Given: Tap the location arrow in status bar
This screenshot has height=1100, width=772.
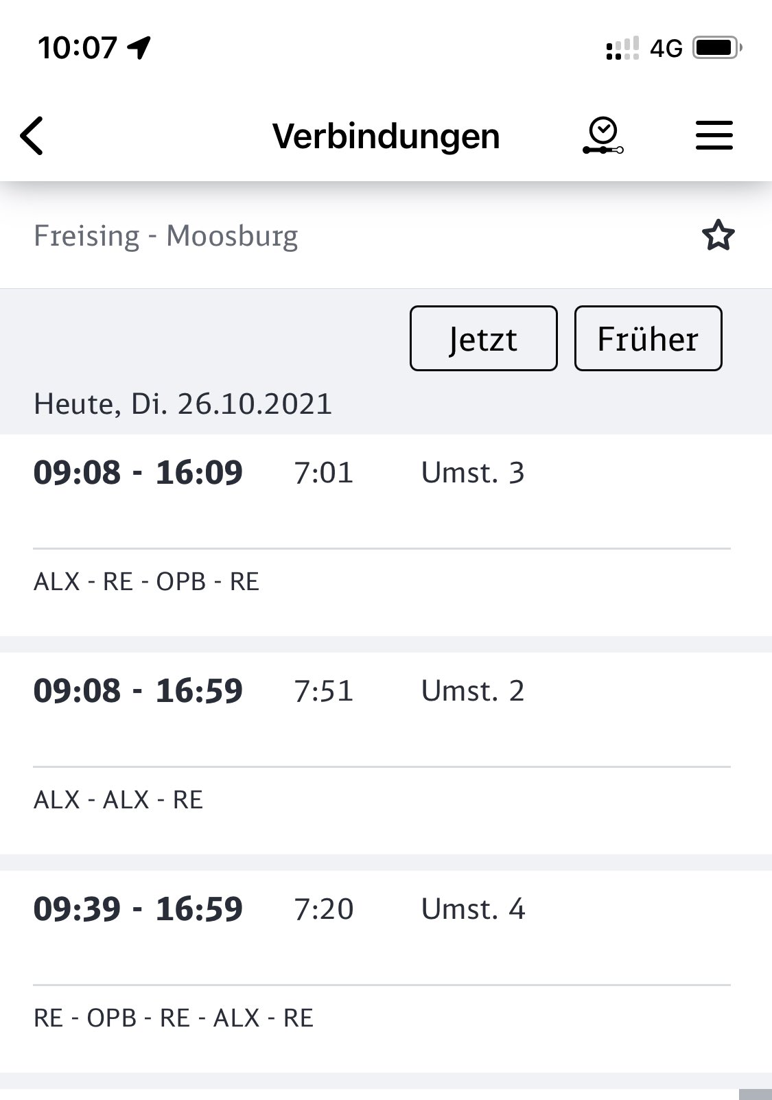Looking at the screenshot, I should click(139, 48).
